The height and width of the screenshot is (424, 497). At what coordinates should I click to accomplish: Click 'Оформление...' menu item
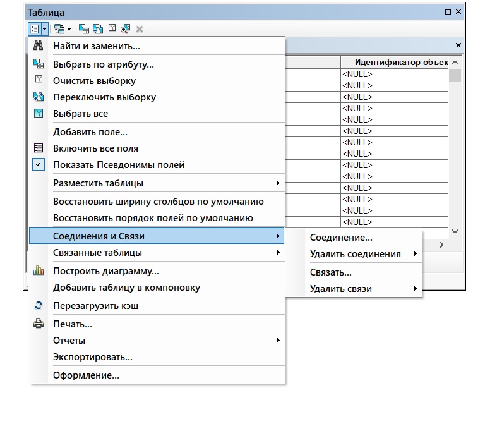[x=86, y=375]
